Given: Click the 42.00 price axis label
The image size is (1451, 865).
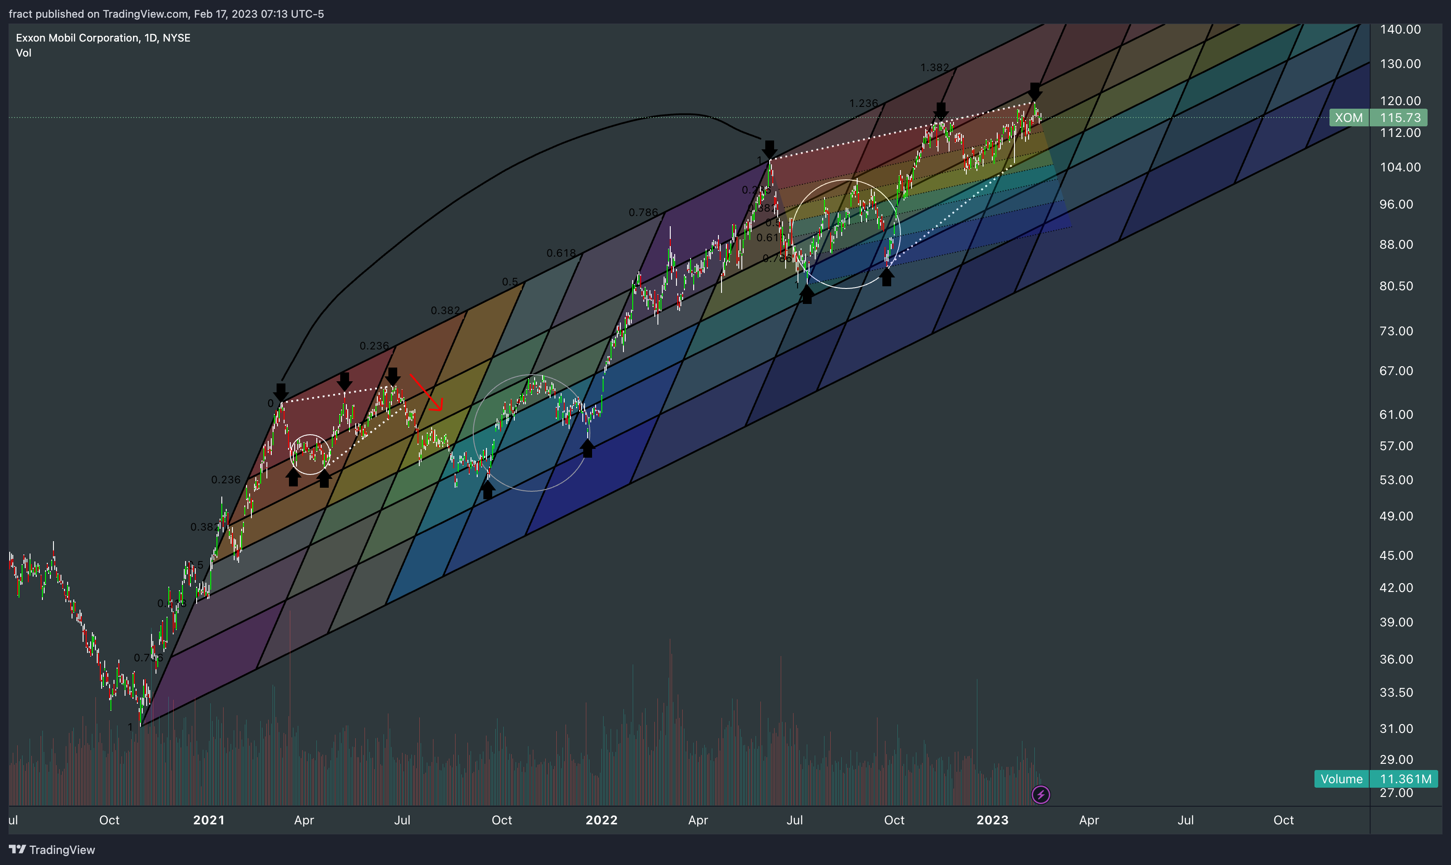Looking at the screenshot, I should 1396,588.
